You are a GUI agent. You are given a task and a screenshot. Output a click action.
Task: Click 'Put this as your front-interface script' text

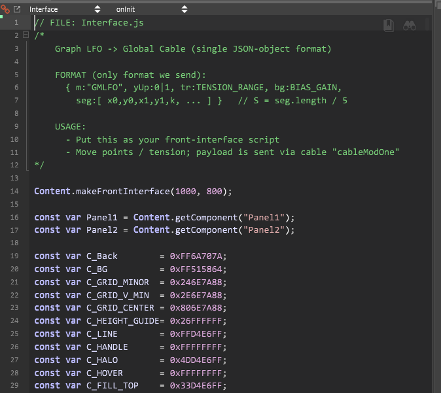pos(177,139)
